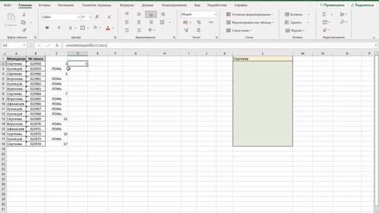
Task: Click the Примечания button
Action: click(x=332, y=5)
